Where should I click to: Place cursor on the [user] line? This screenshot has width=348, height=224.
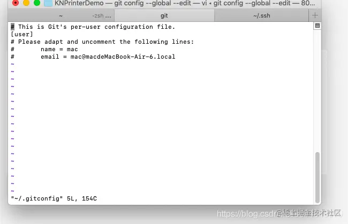[x=22, y=34]
